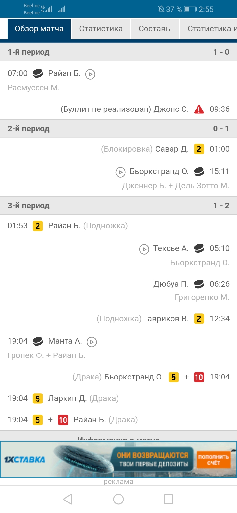The width and height of the screenshot is (237, 513).
Task: Tap the 2-minute penalty badge for Савар Д.
Action: [199, 149]
